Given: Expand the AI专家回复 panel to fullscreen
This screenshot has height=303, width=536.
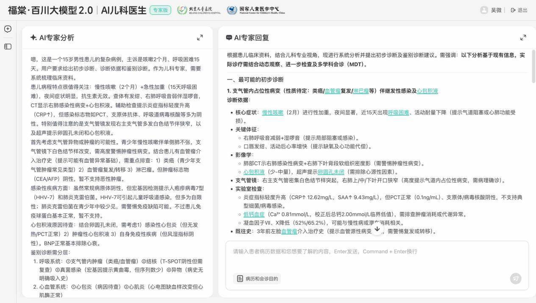Looking at the screenshot, I should coord(524,37).
